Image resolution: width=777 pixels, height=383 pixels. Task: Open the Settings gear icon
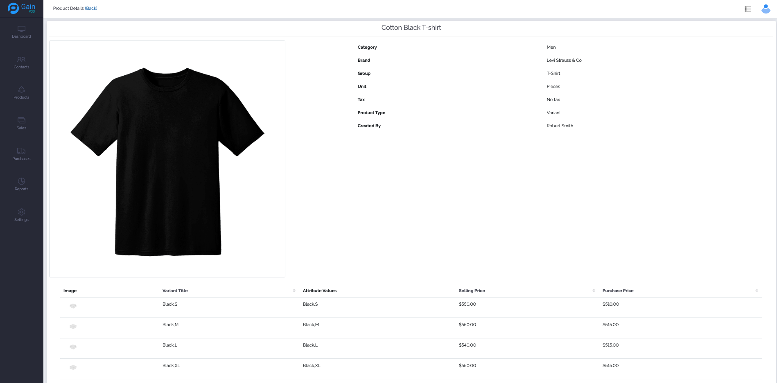21,212
